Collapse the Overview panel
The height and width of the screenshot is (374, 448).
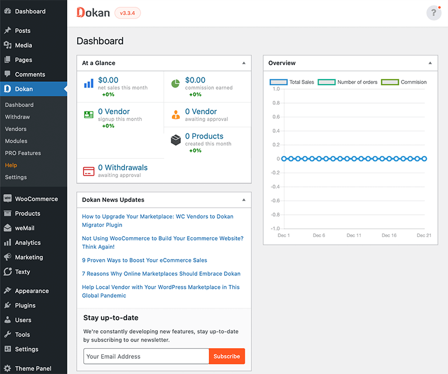coord(430,63)
